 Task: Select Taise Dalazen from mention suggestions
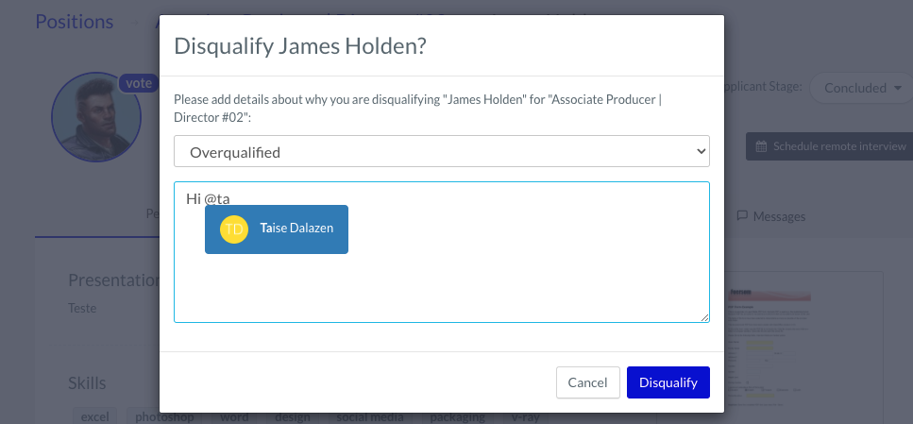click(x=277, y=229)
